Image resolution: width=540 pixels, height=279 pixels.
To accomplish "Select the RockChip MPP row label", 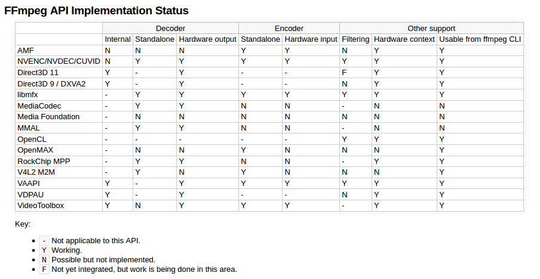I will (45, 161).
